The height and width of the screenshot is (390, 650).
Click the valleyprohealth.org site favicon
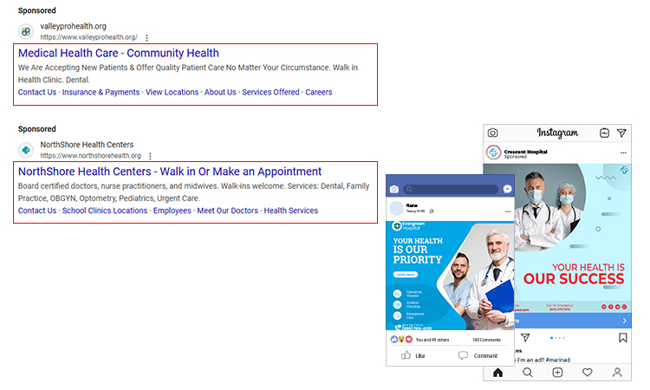(x=26, y=31)
